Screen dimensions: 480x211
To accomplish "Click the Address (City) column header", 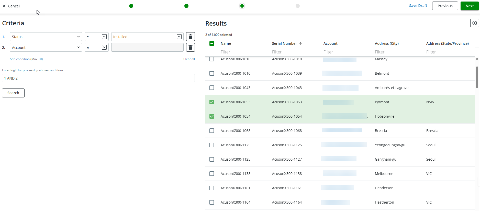I will (387, 43).
